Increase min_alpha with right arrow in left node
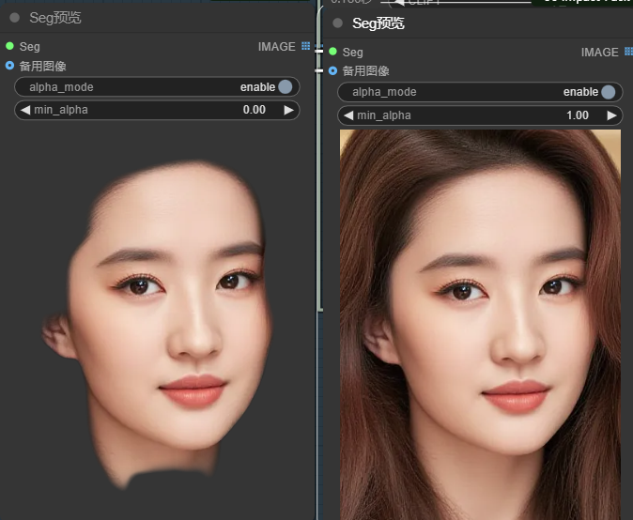The image size is (633, 520). pyautogui.click(x=288, y=110)
